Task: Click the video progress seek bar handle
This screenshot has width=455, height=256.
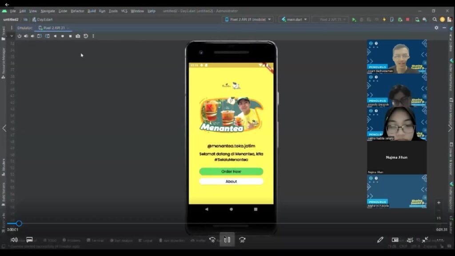Action: [19, 224]
